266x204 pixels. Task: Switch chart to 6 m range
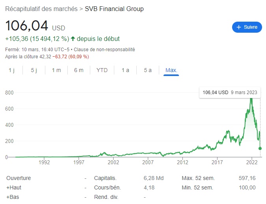click(x=79, y=70)
